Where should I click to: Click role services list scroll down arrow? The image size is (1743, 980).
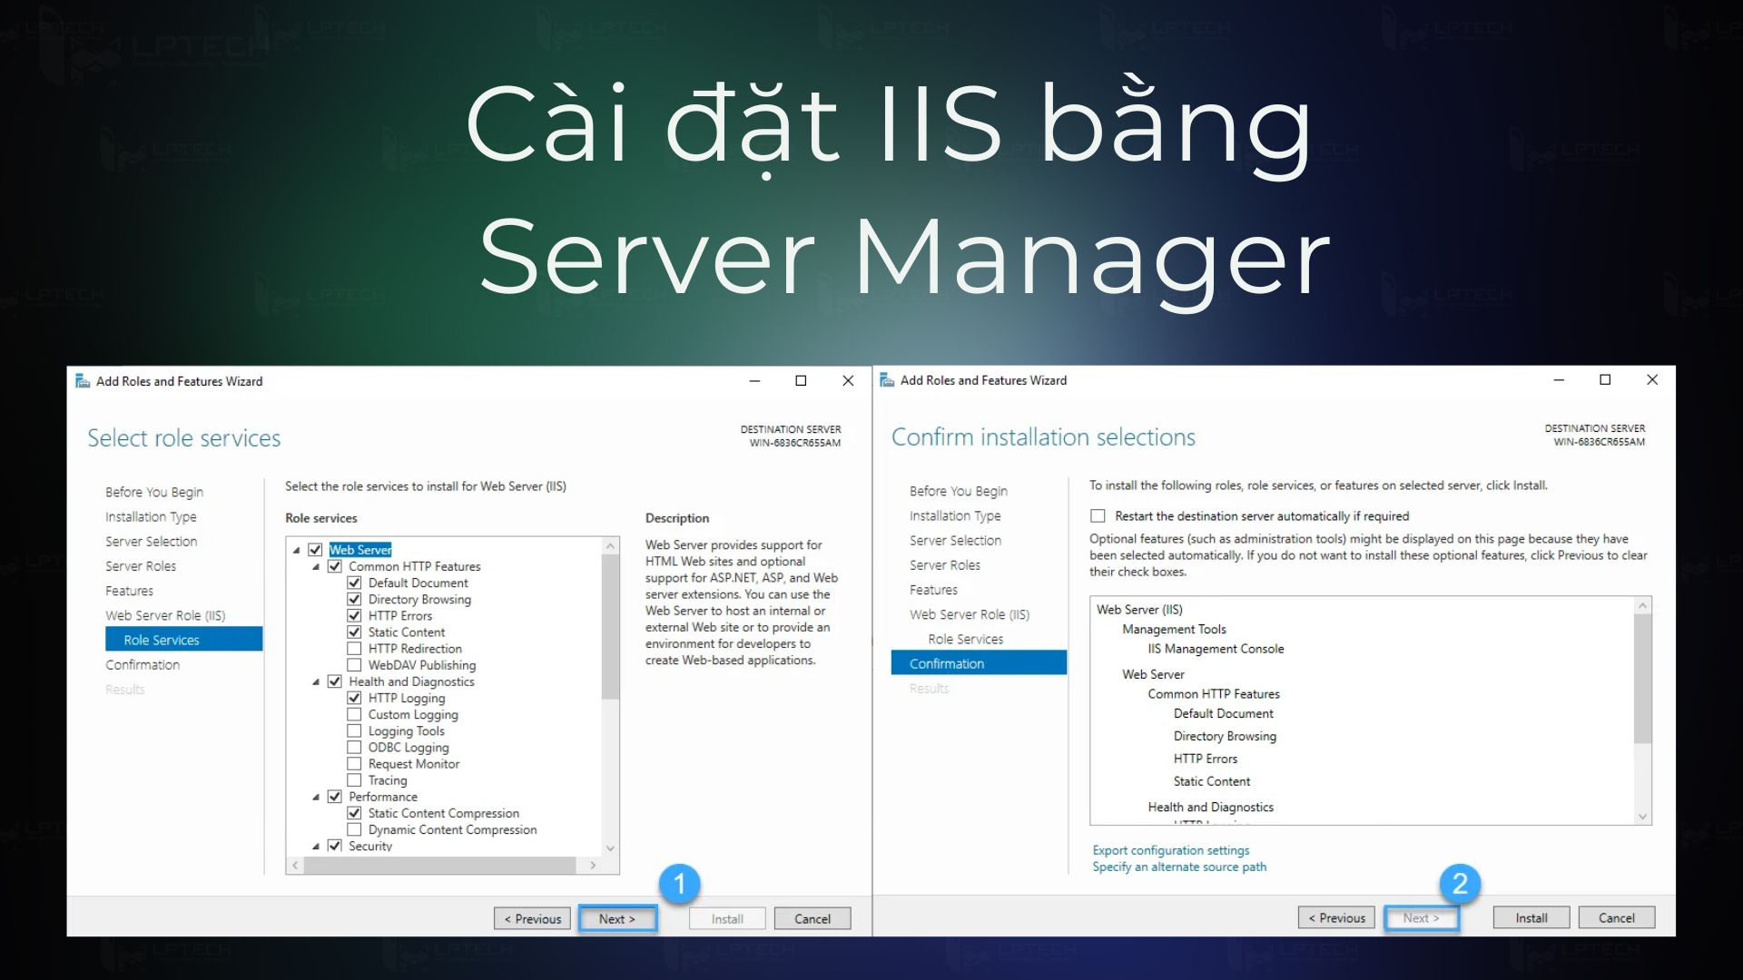pos(610,848)
